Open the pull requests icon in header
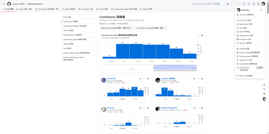 (249, 4)
